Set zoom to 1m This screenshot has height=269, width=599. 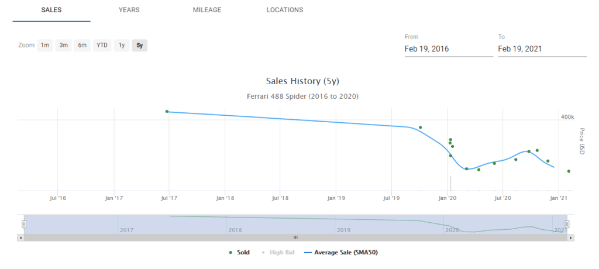coord(45,46)
